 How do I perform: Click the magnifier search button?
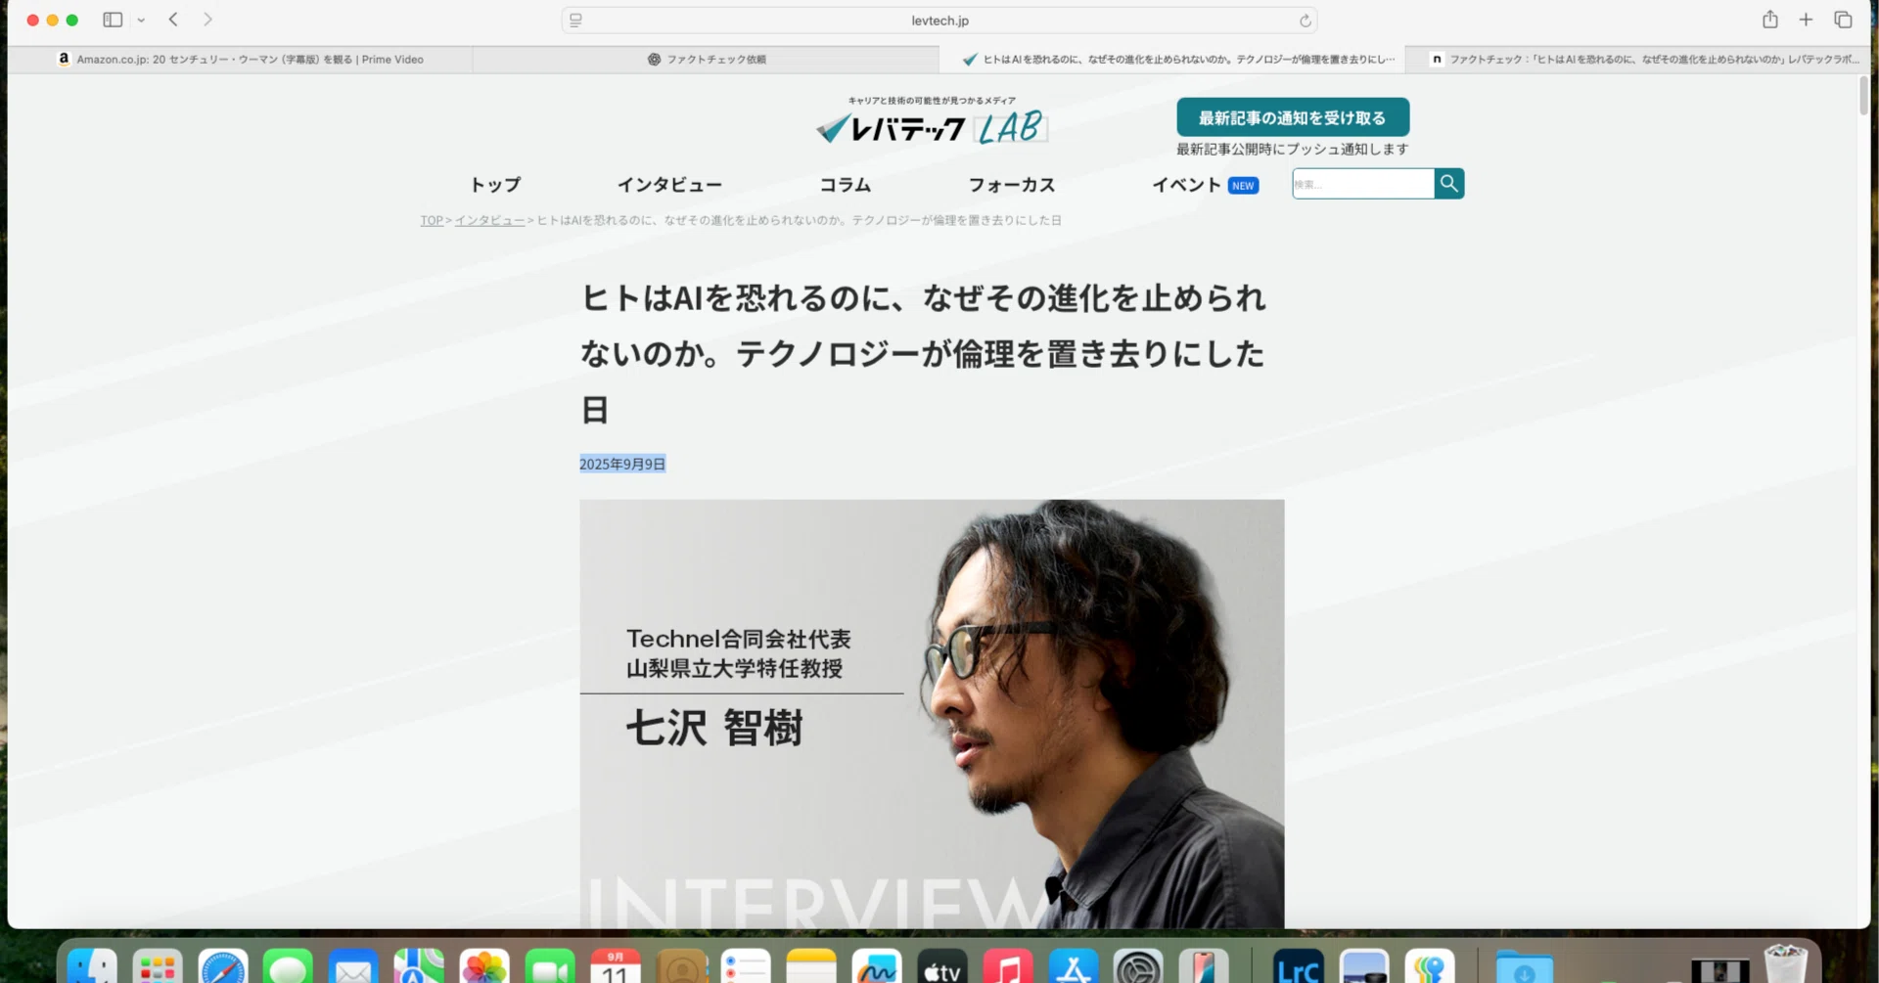pos(1449,184)
